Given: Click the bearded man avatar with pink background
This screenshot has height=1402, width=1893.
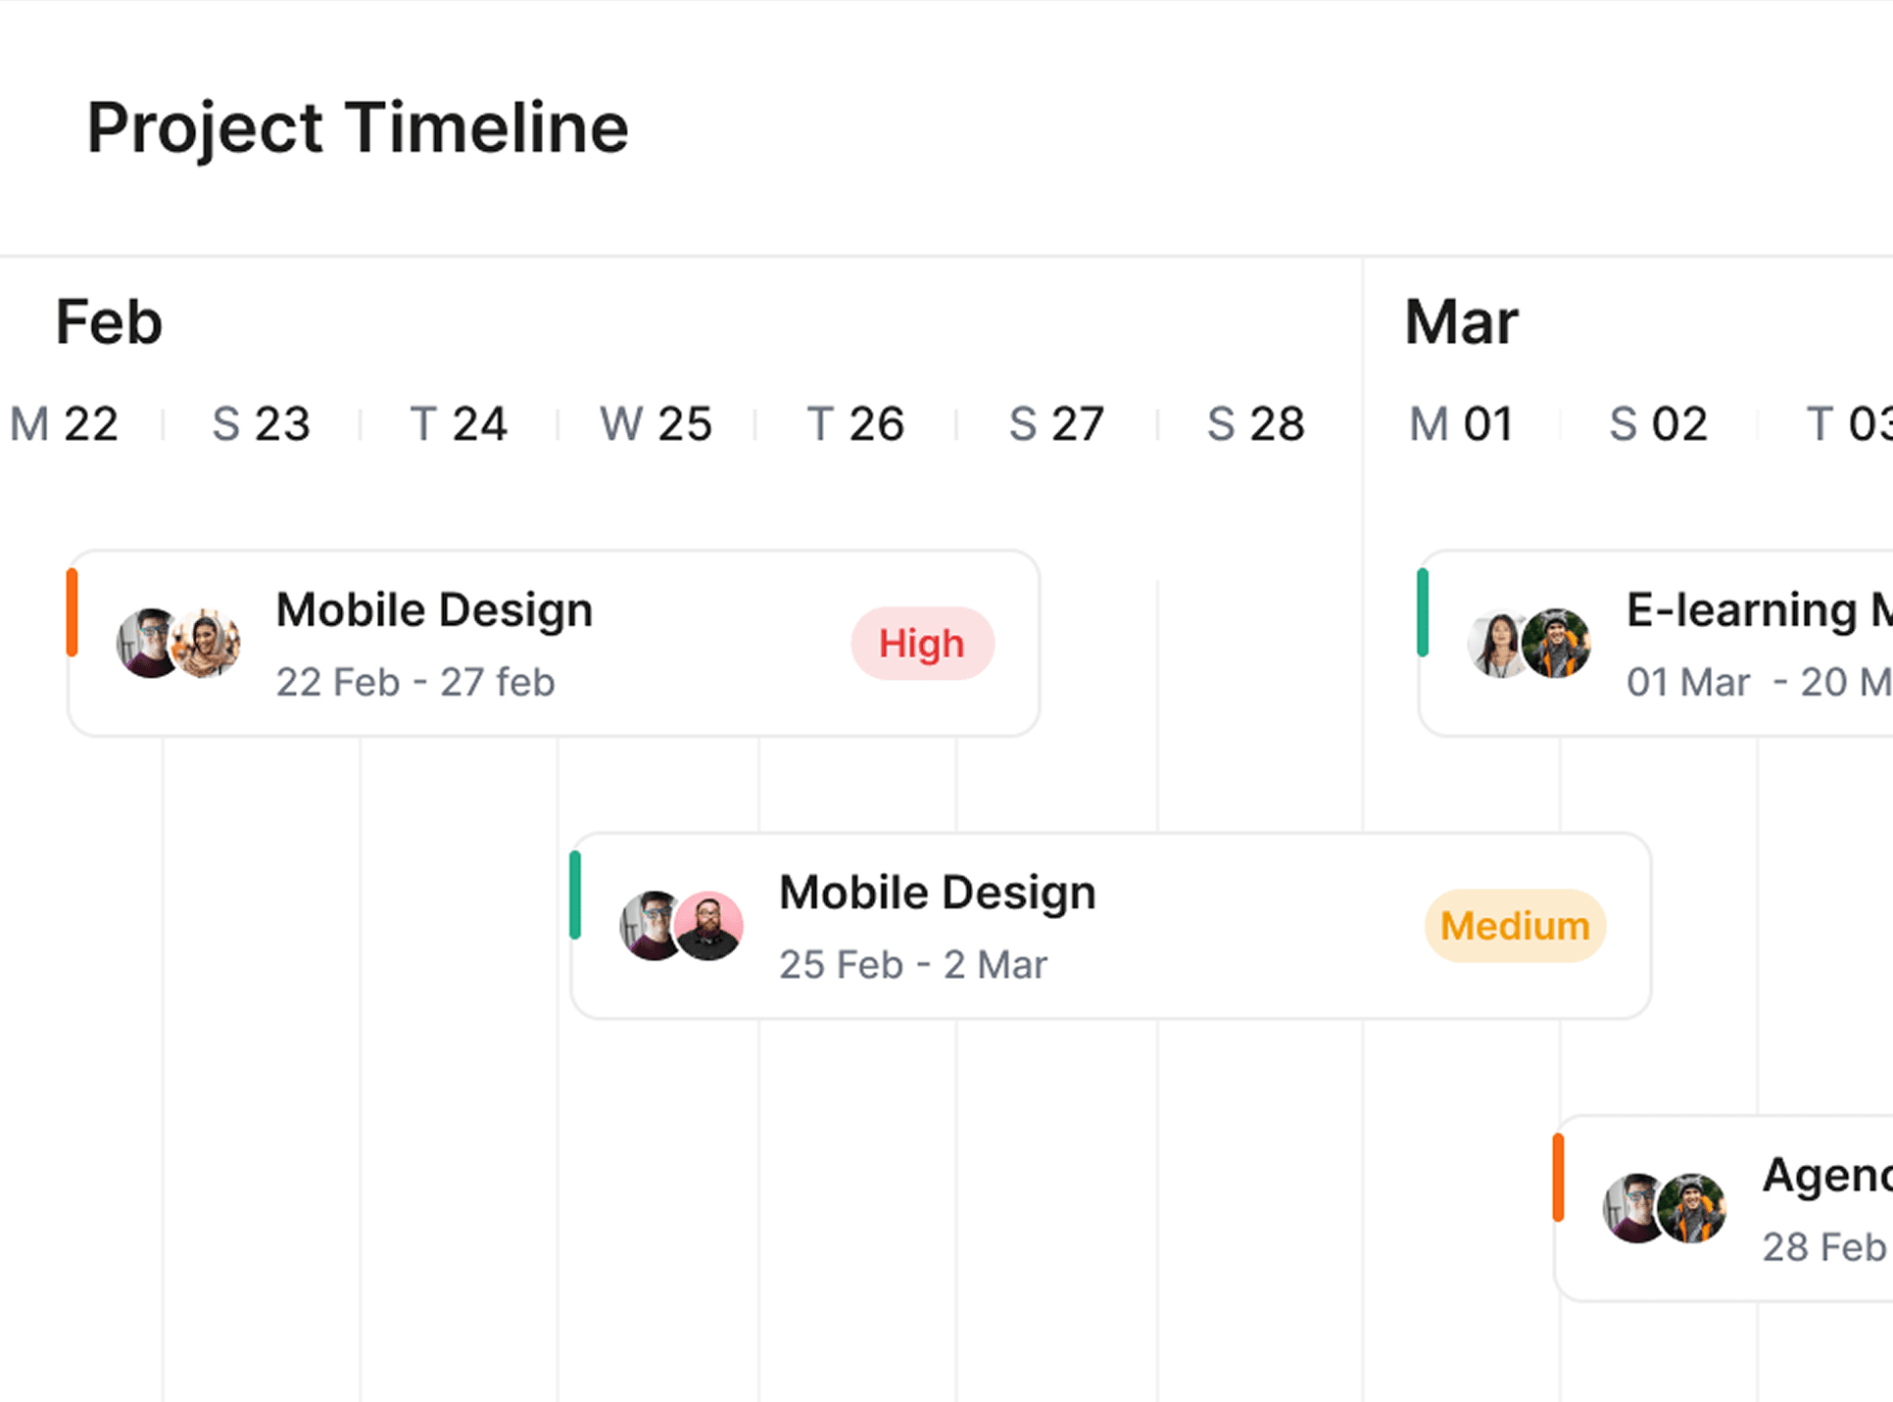Looking at the screenshot, I should point(708,926).
